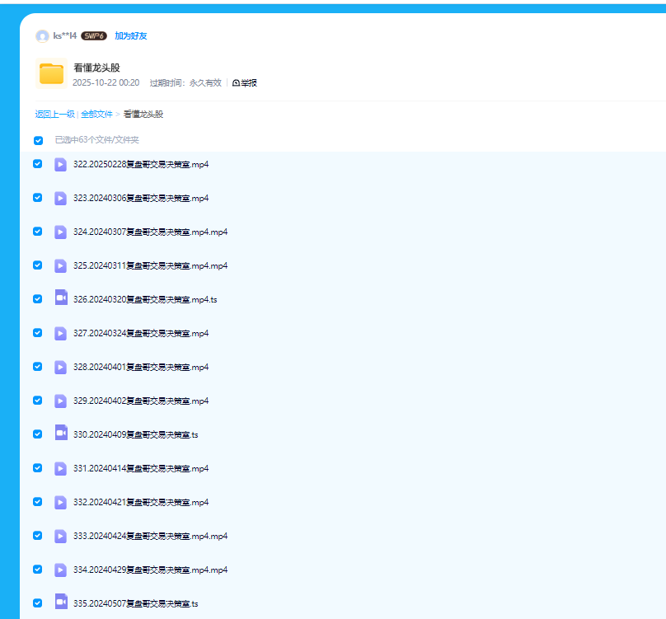Click the yellow 看懂龙头股 folder icon
The image size is (666, 619).
coord(51,74)
